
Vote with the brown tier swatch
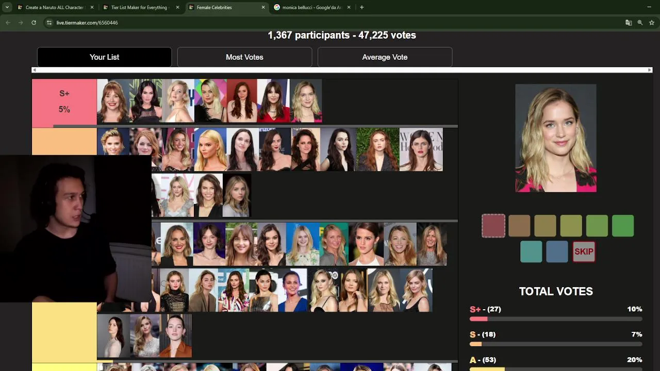519,226
